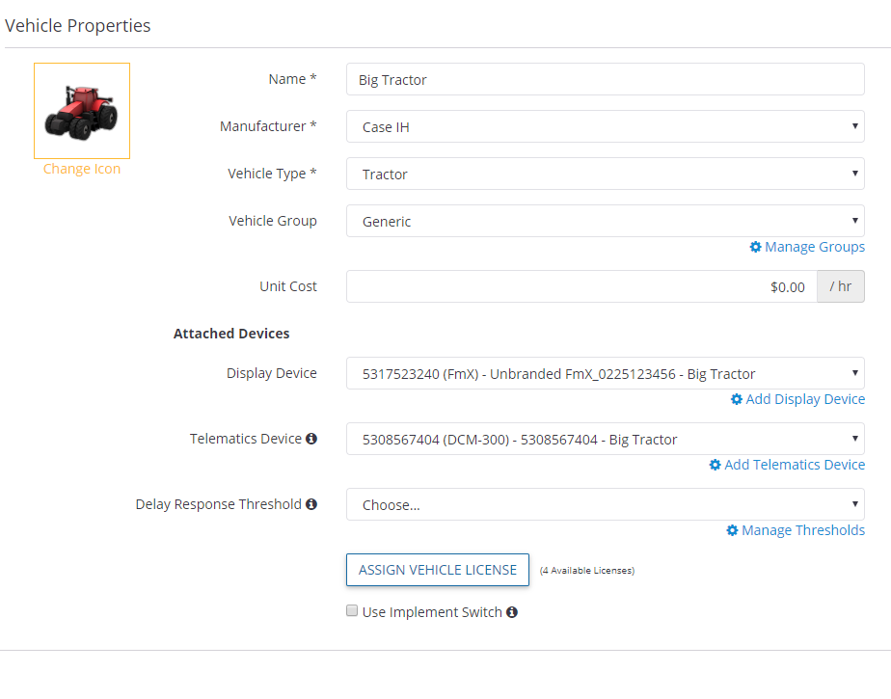
Task: Click the '/ hr' unit label
Action: pos(841,286)
